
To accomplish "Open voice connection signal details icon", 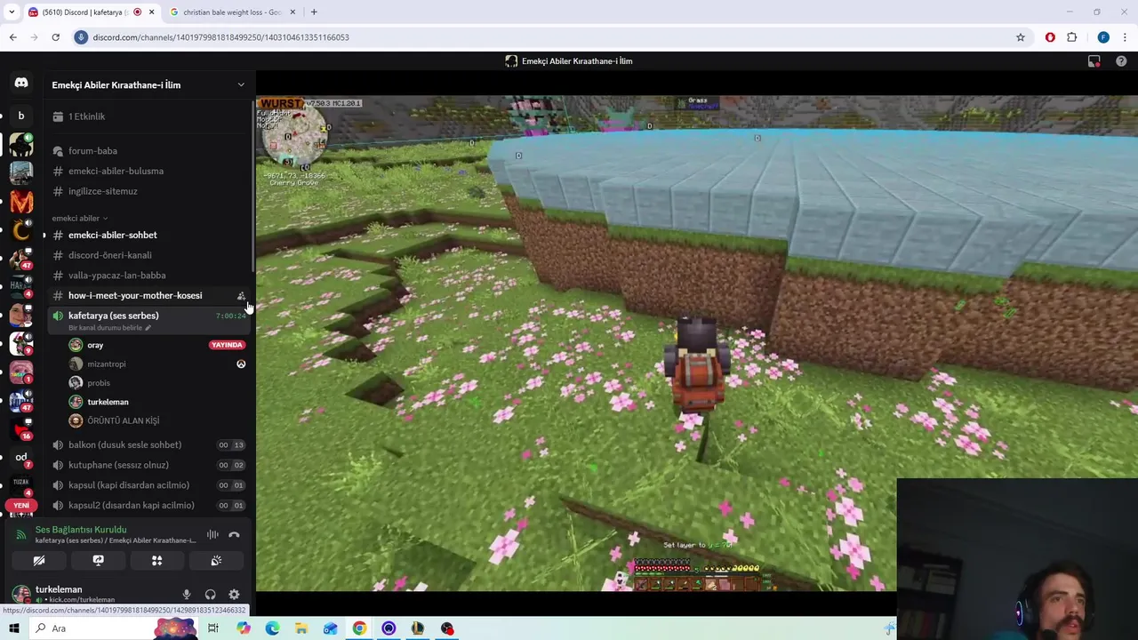I will tap(20, 534).
